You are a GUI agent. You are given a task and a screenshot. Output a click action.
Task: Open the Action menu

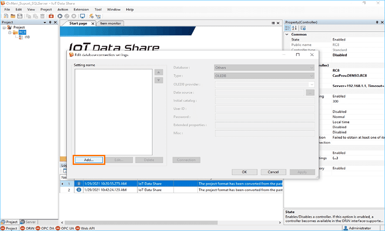[63, 9]
